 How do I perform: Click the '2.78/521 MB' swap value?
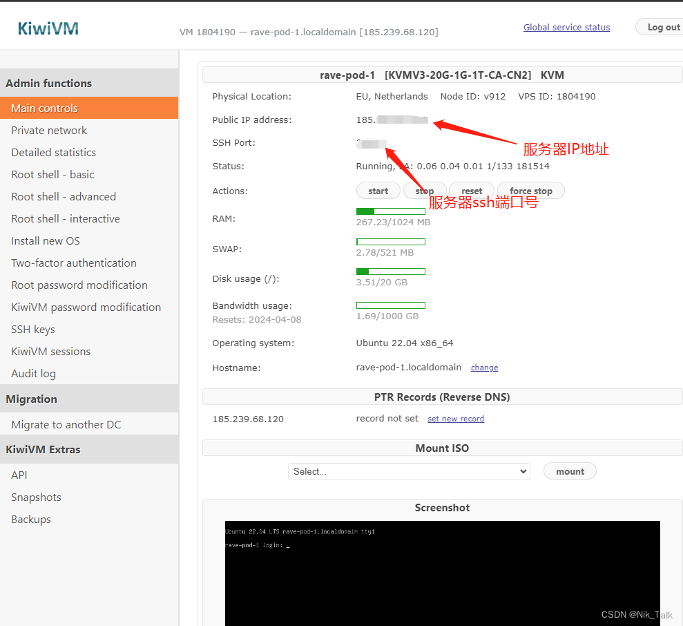point(385,252)
